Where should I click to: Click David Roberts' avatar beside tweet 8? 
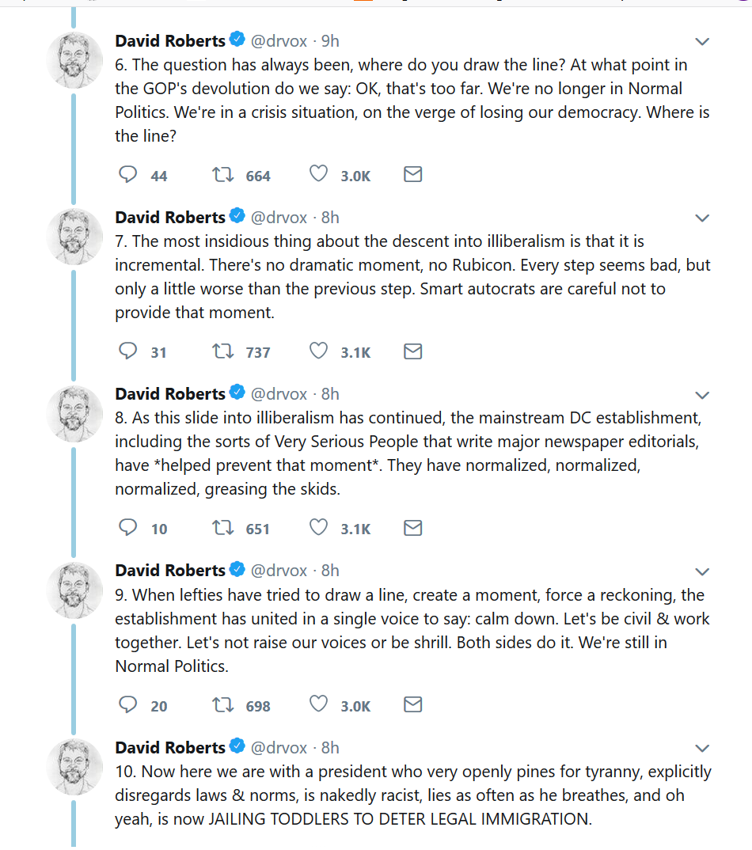point(74,414)
